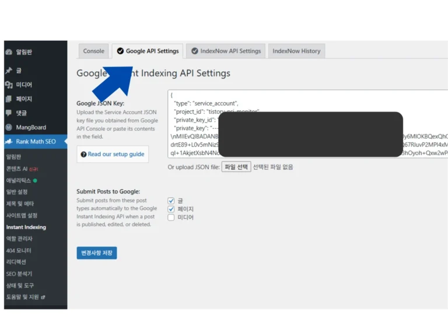Click the dashboard gauge icon beside 알림판
448x336 pixels.
point(9,52)
